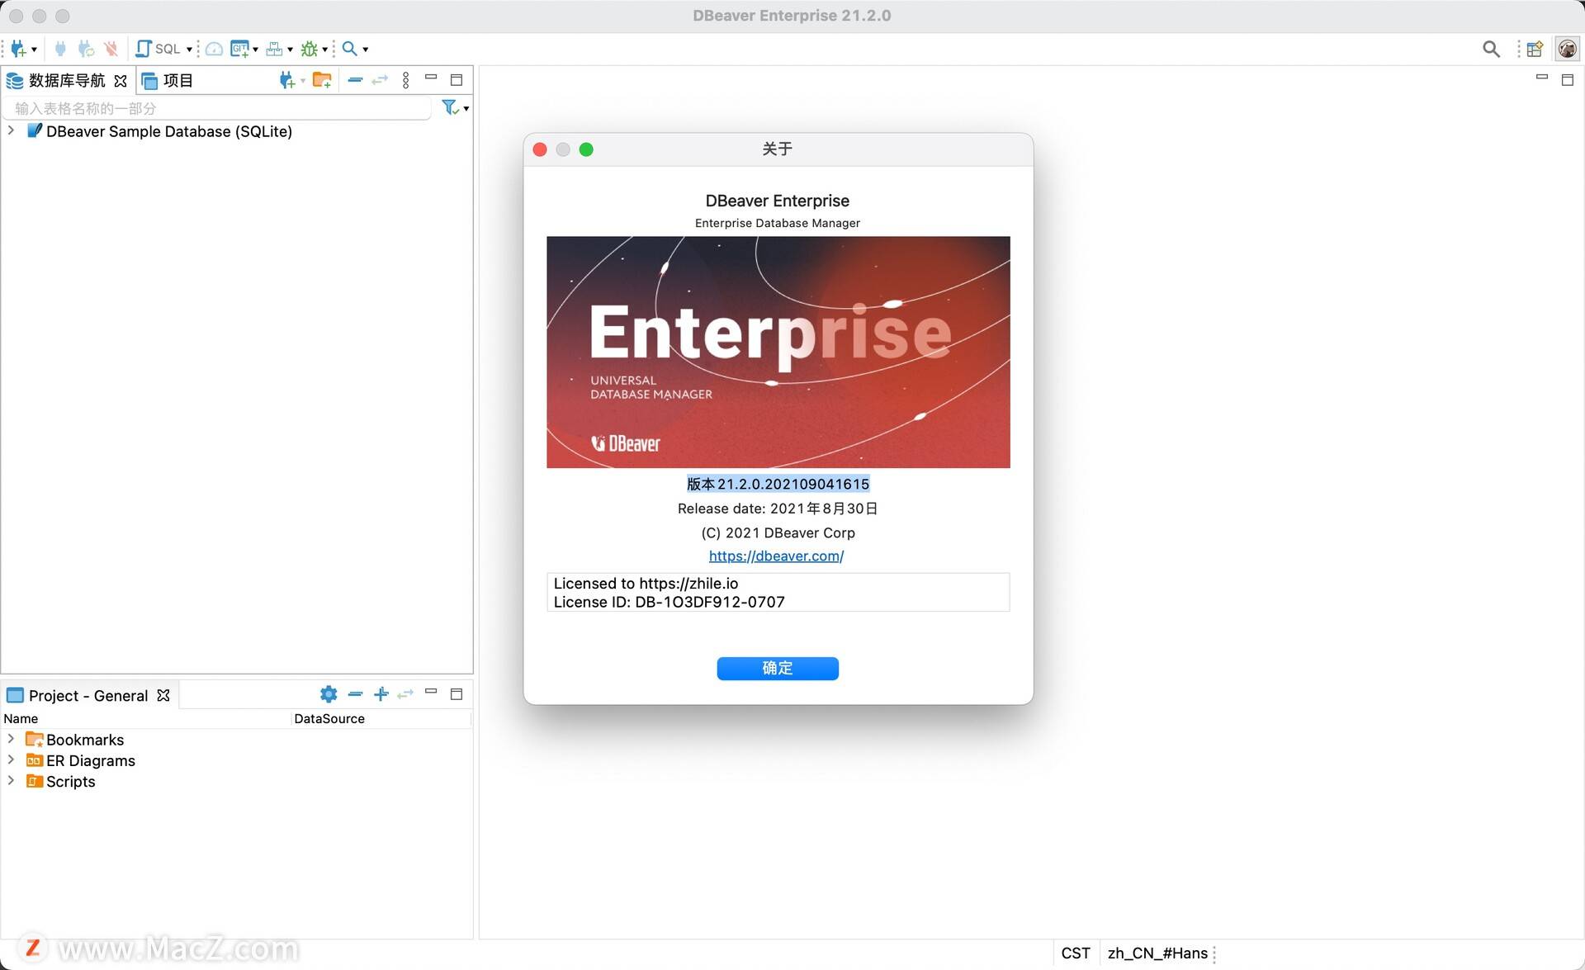Disconnect from the database

click(111, 49)
